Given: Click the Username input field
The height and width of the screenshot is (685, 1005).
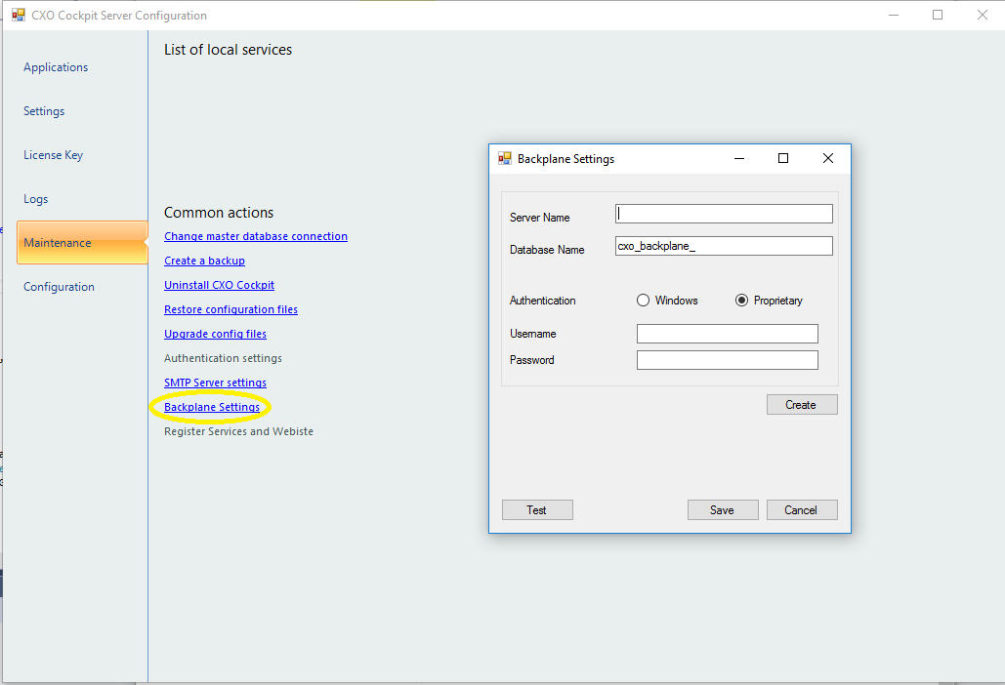Looking at the screenshot, I should click(x=728, y=334).
